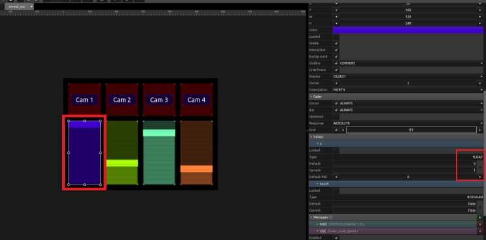This screenshot has height=240, width=486.
Task: Click the lock icon beside x Default value
Action: point(480,167)
